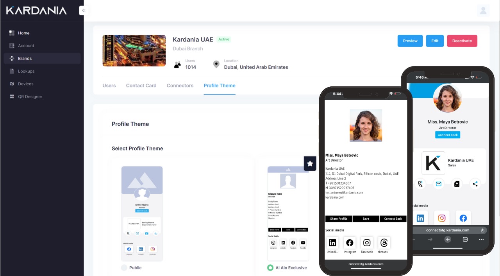Screen dimensions: 500x276
Task: Tap the Instagram icon on the black-white phone
Action: tap(367, 243)
